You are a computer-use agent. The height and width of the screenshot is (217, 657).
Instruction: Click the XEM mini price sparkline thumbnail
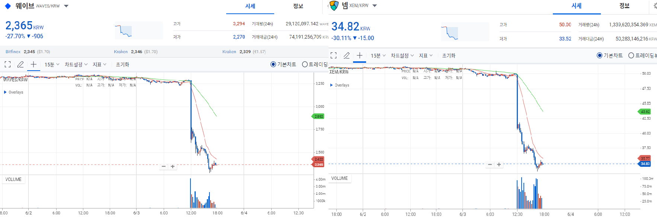465,32
